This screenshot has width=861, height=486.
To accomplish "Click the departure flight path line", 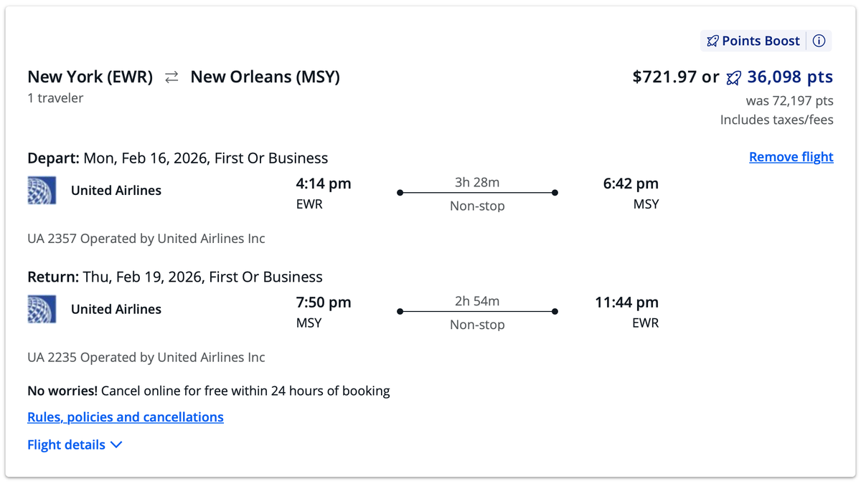I will (x=476, y=192).
